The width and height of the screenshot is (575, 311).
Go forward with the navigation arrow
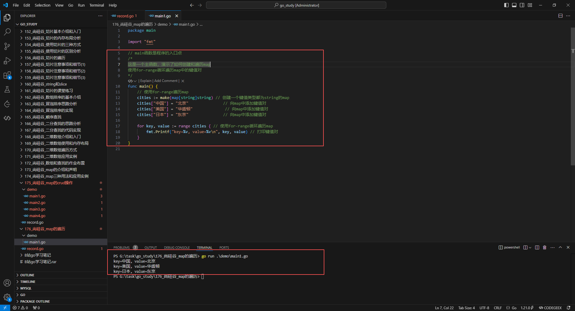pyautogui.click(x=200, y=5)
